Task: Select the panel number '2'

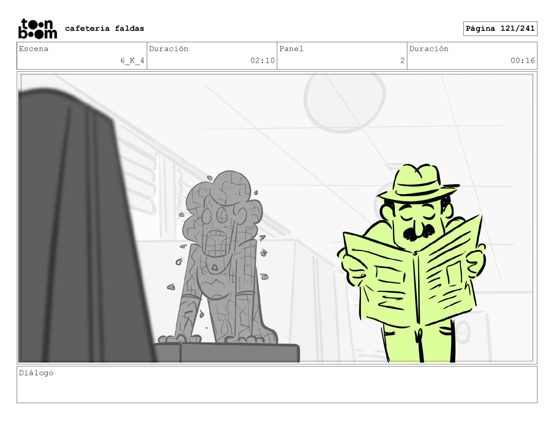Action: point(402,60)
